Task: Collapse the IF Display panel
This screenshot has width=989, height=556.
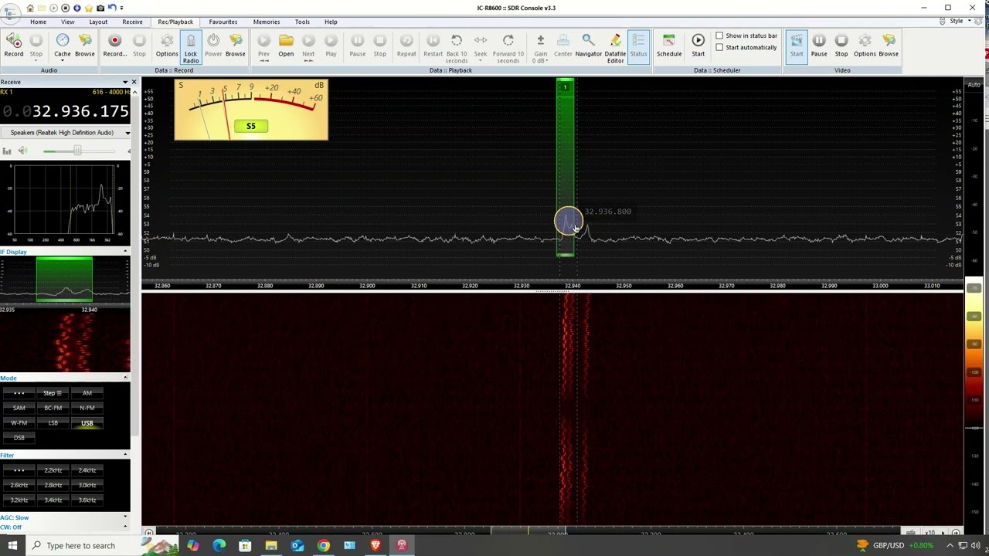Action: 125,252
